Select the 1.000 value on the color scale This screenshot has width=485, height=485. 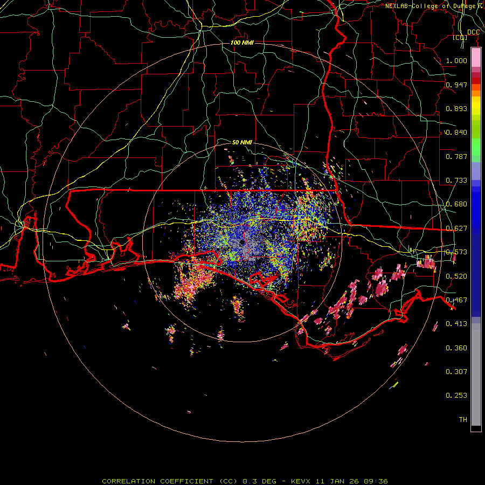point(456,60)
